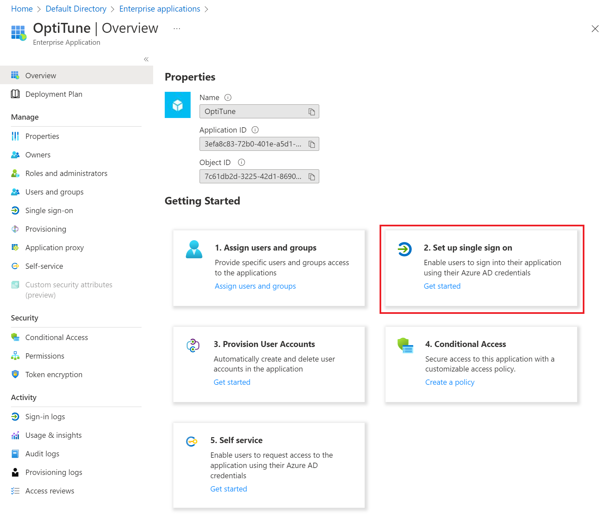
Task: Click the Provisioning cycle icon in sidebar
Action: click(15, 229)
